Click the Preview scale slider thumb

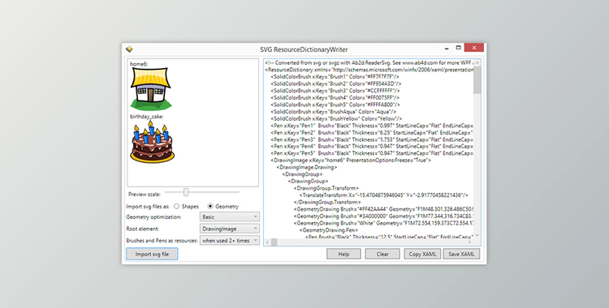pyautogui.click(x=186, y=192)
